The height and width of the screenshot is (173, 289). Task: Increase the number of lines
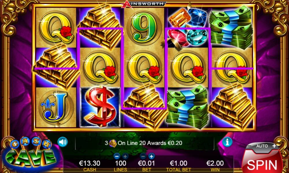[125, 156]
